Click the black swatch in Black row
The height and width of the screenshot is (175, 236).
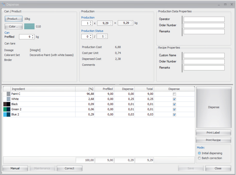point(9,104)
